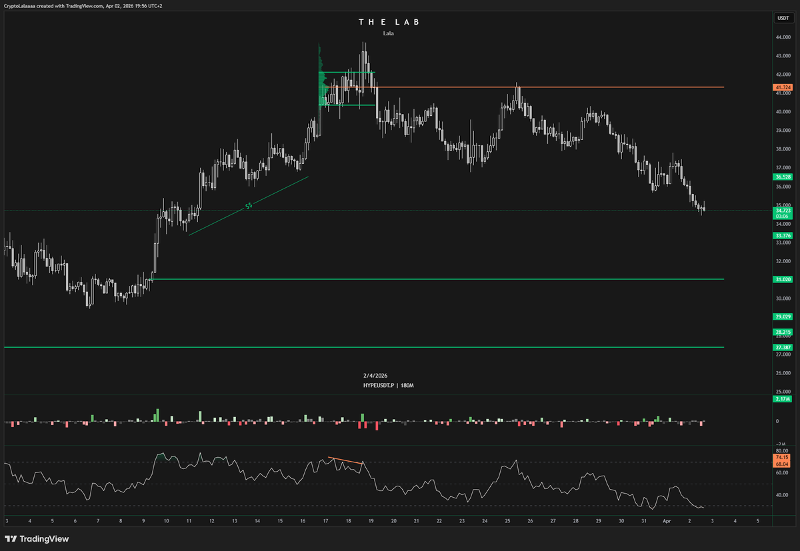Screen dimensions: 800x551
Task: Click the green 28.215 price label
Action: click(x=783, y=332)
